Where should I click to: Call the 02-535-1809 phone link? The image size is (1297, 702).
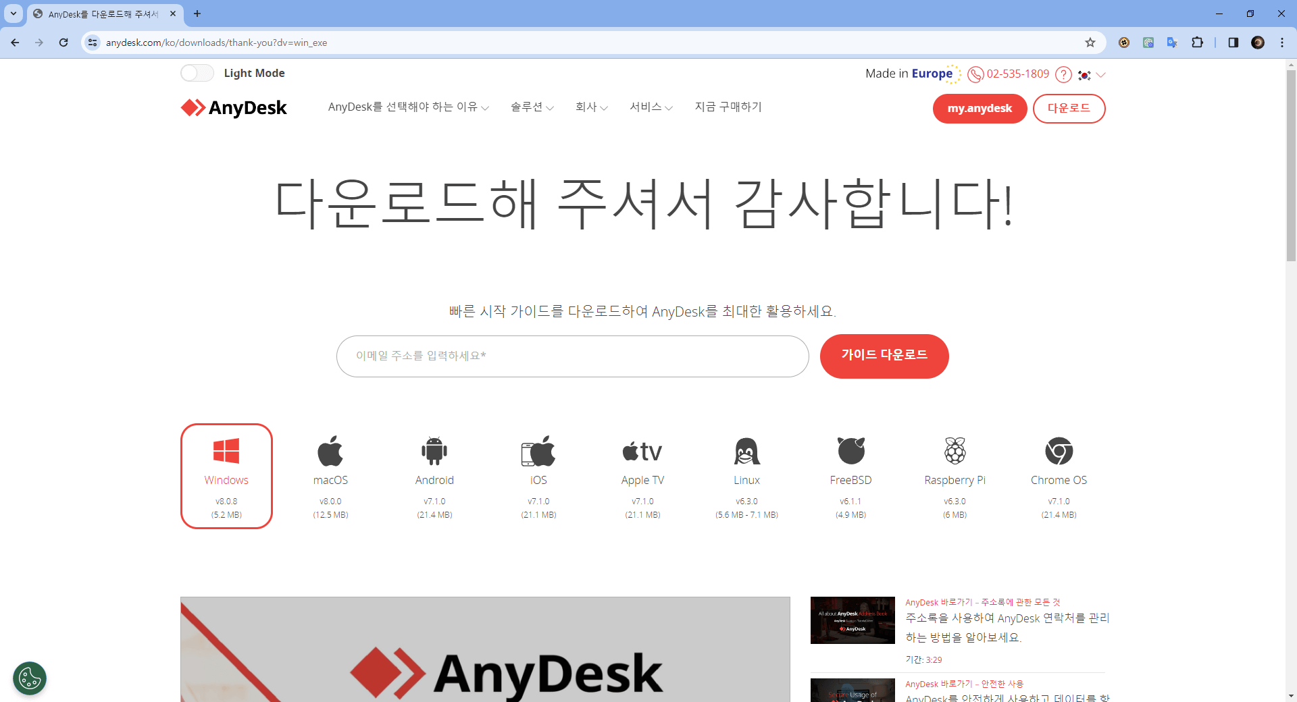point(1018,74)
